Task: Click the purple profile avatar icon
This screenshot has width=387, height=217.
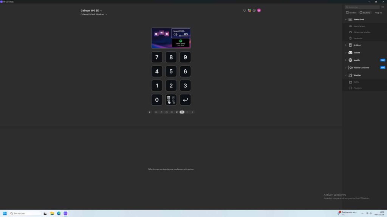Action: [259, 10]
